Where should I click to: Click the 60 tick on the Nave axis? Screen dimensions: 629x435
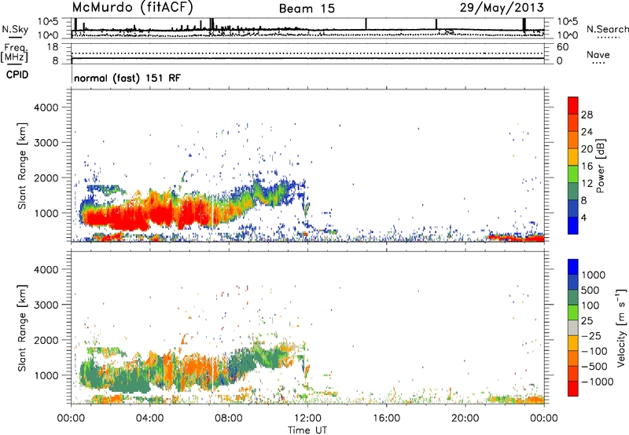[562, 47]
